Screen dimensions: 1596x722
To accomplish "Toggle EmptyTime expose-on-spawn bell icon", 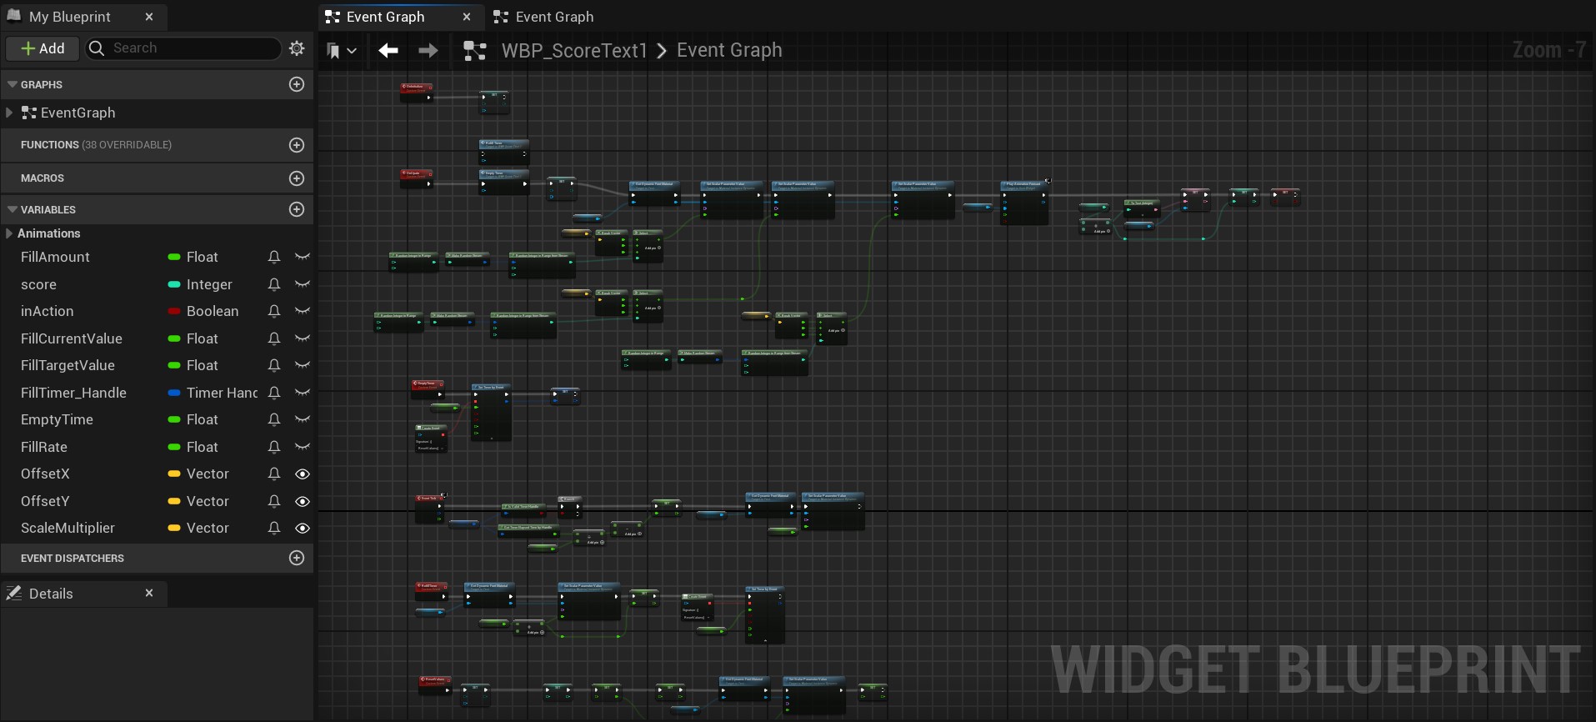I will pyautogui.click(x=273, y=419).
